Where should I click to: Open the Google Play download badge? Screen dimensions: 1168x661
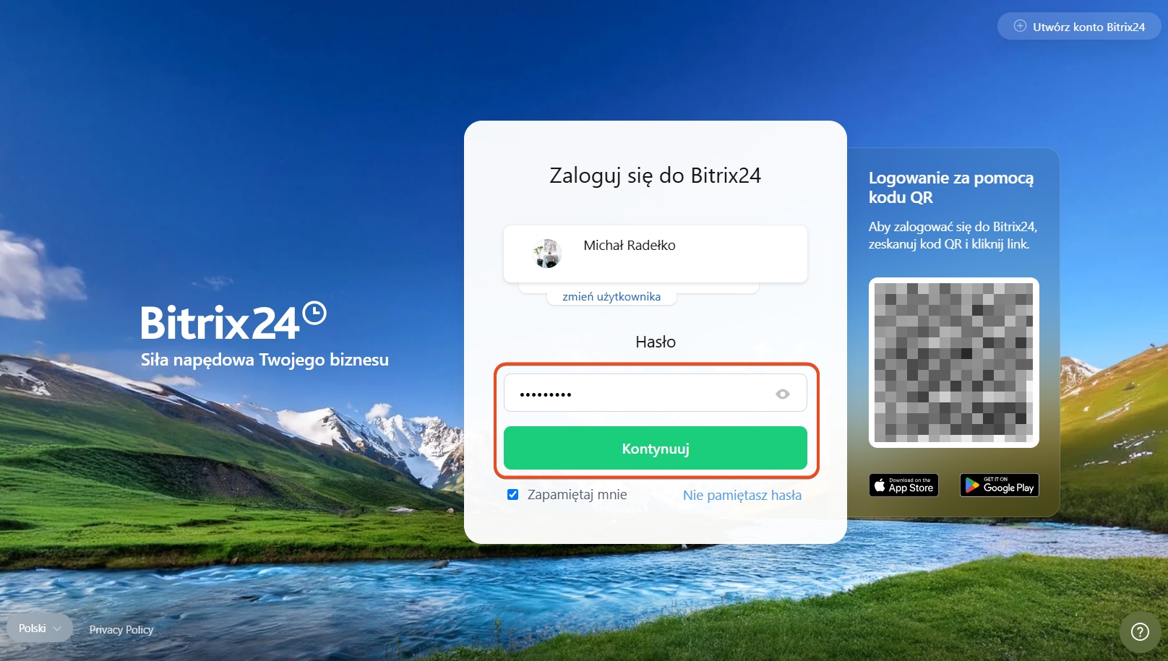[1000, 485]
